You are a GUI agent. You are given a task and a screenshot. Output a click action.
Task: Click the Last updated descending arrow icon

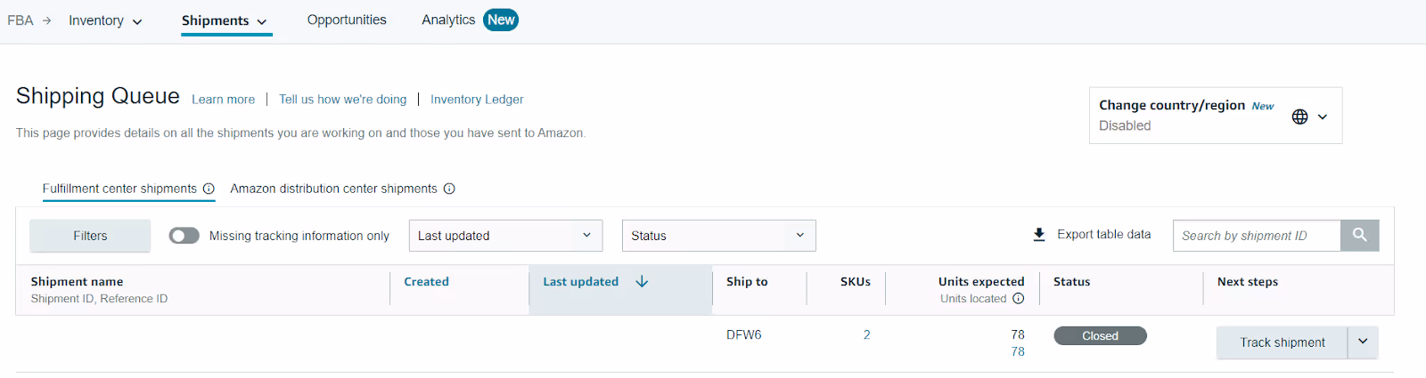coord(642,282)
